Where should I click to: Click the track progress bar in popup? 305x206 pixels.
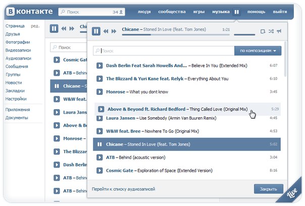point(176,35)
